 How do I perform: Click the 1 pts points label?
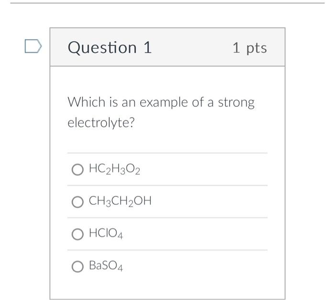pos(249,47)
